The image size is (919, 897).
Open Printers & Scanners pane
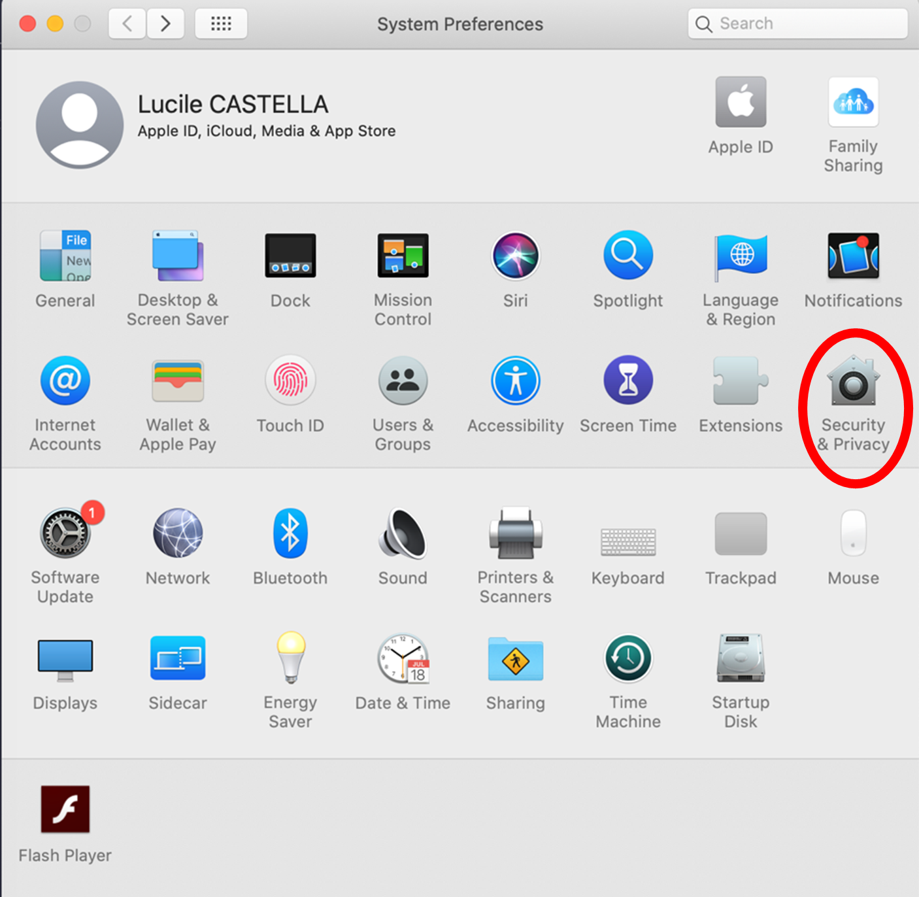point(516,533)
